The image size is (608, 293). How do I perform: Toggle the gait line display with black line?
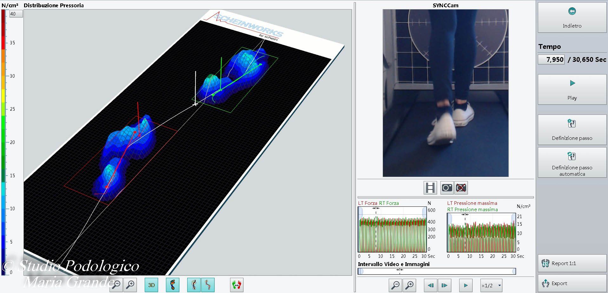tap(194, 285)
